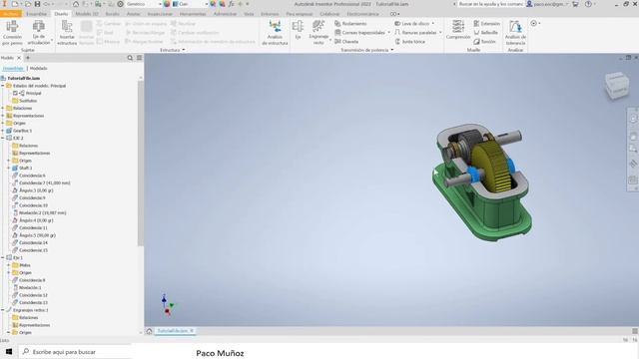Switch to the Vista ribbon tab
This screenshot has width=639, height=359.
pos(249,14)
